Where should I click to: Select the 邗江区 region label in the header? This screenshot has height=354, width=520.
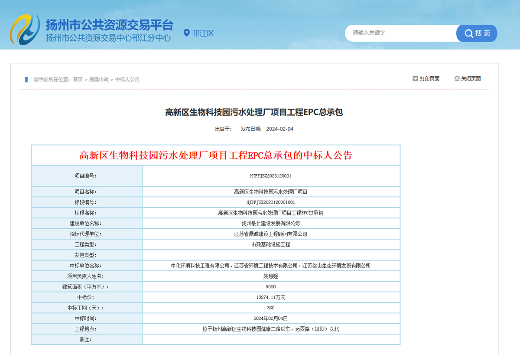tap(202, 33)
